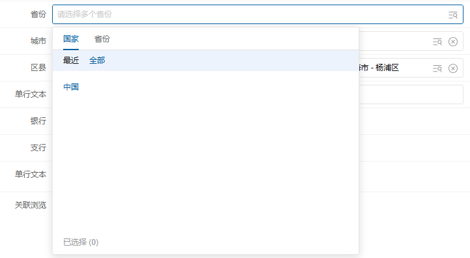Click the 城市 field label

pyautogui.click(x=38, y=41)
